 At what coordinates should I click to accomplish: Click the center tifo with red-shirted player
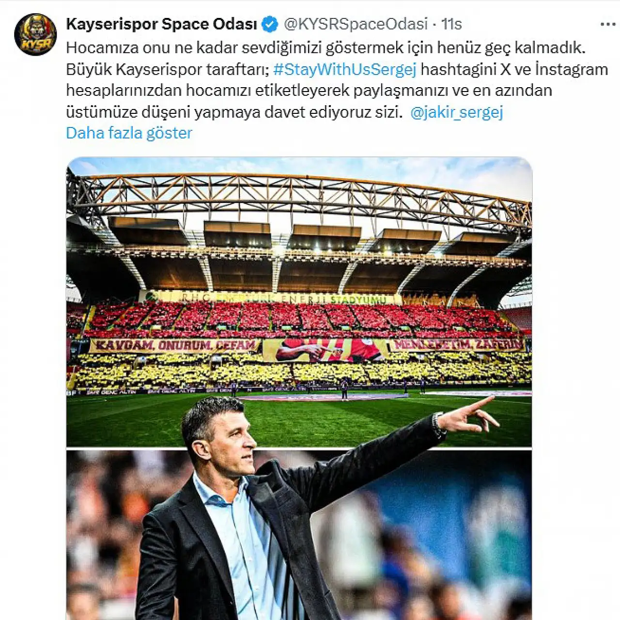(x=325, y=350)
